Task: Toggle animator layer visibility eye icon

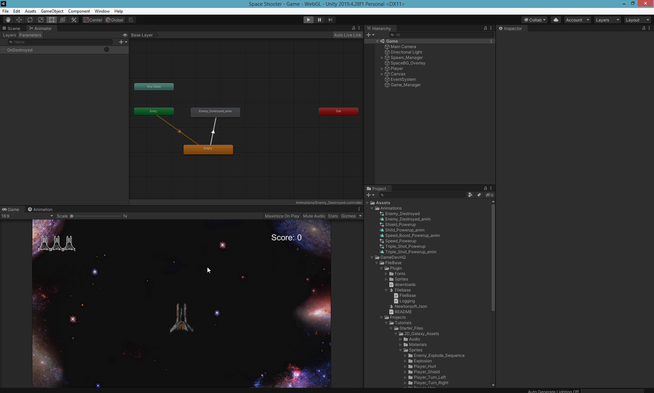Action: tap(125, 35)
